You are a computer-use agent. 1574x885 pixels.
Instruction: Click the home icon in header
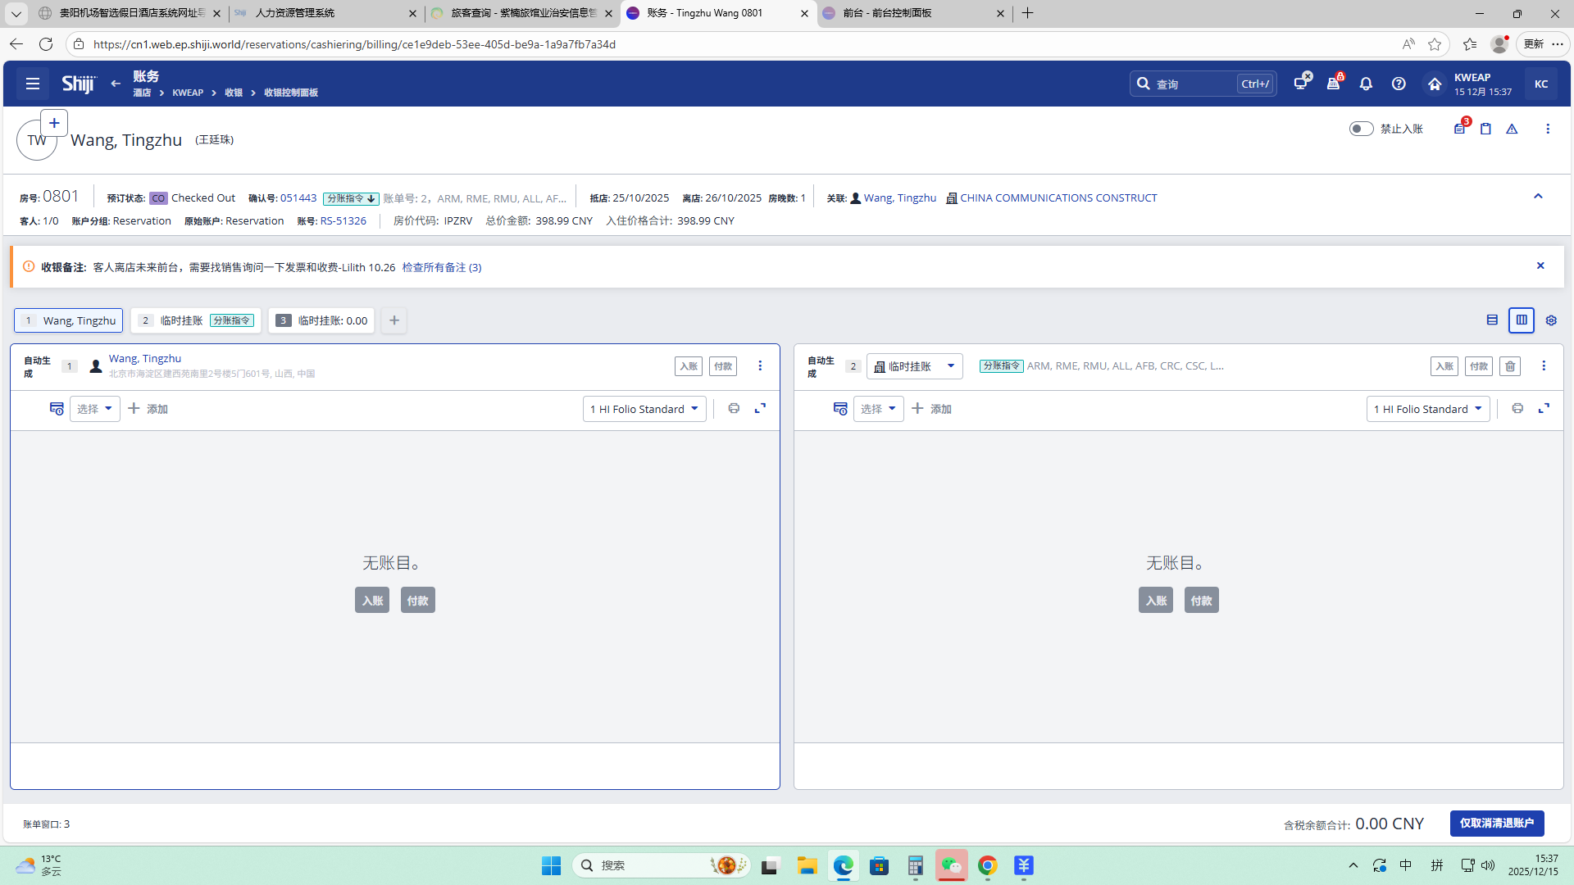(1435, 84)
